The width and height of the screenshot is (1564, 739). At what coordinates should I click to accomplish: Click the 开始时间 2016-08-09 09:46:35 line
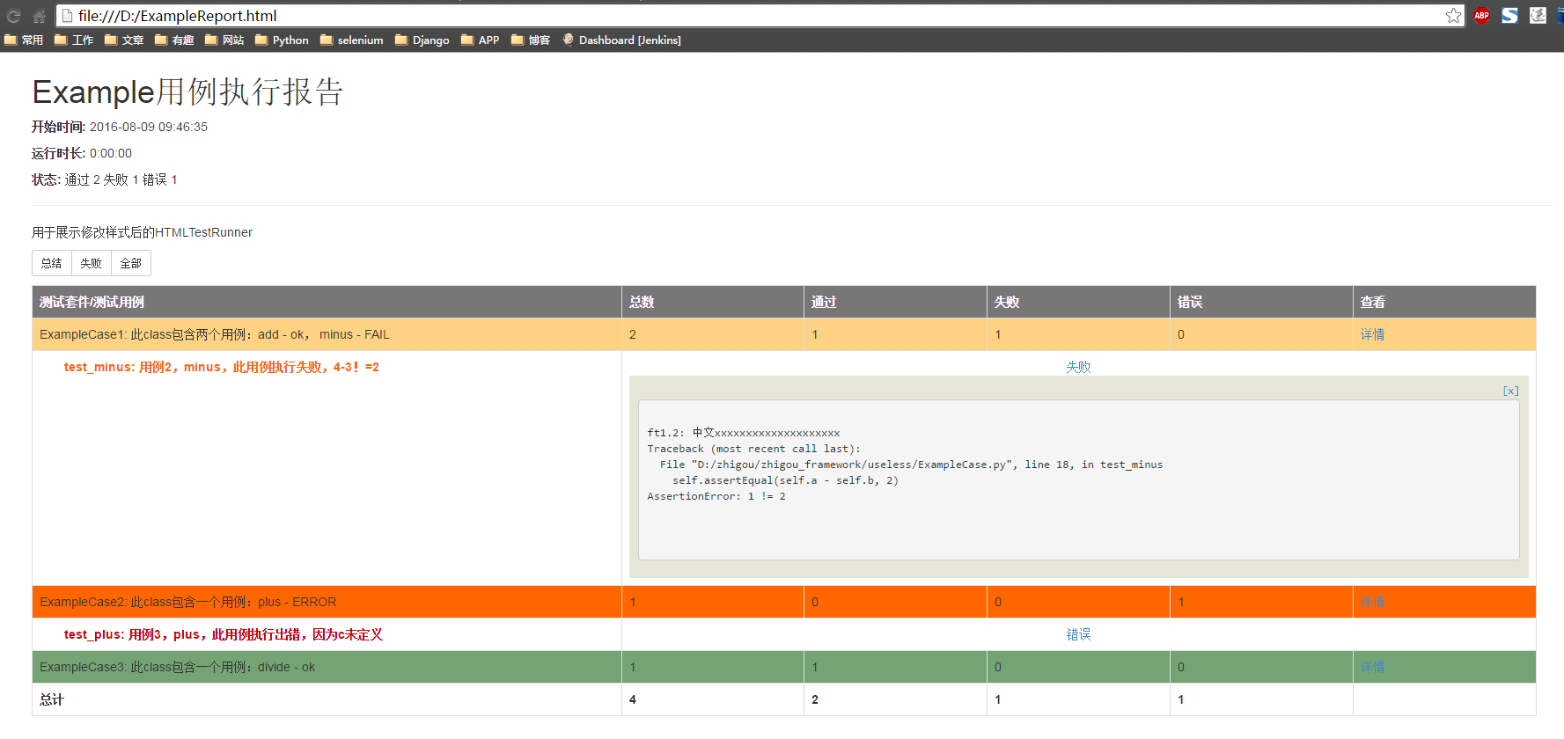click(120, 127)
